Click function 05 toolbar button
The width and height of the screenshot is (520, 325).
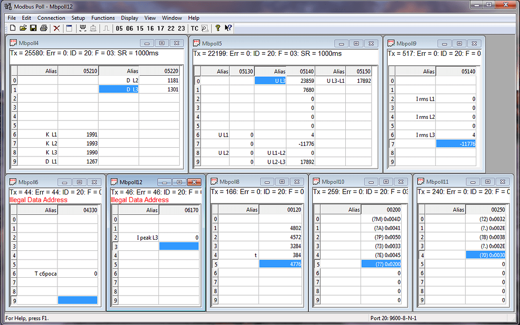pos(119,28)
